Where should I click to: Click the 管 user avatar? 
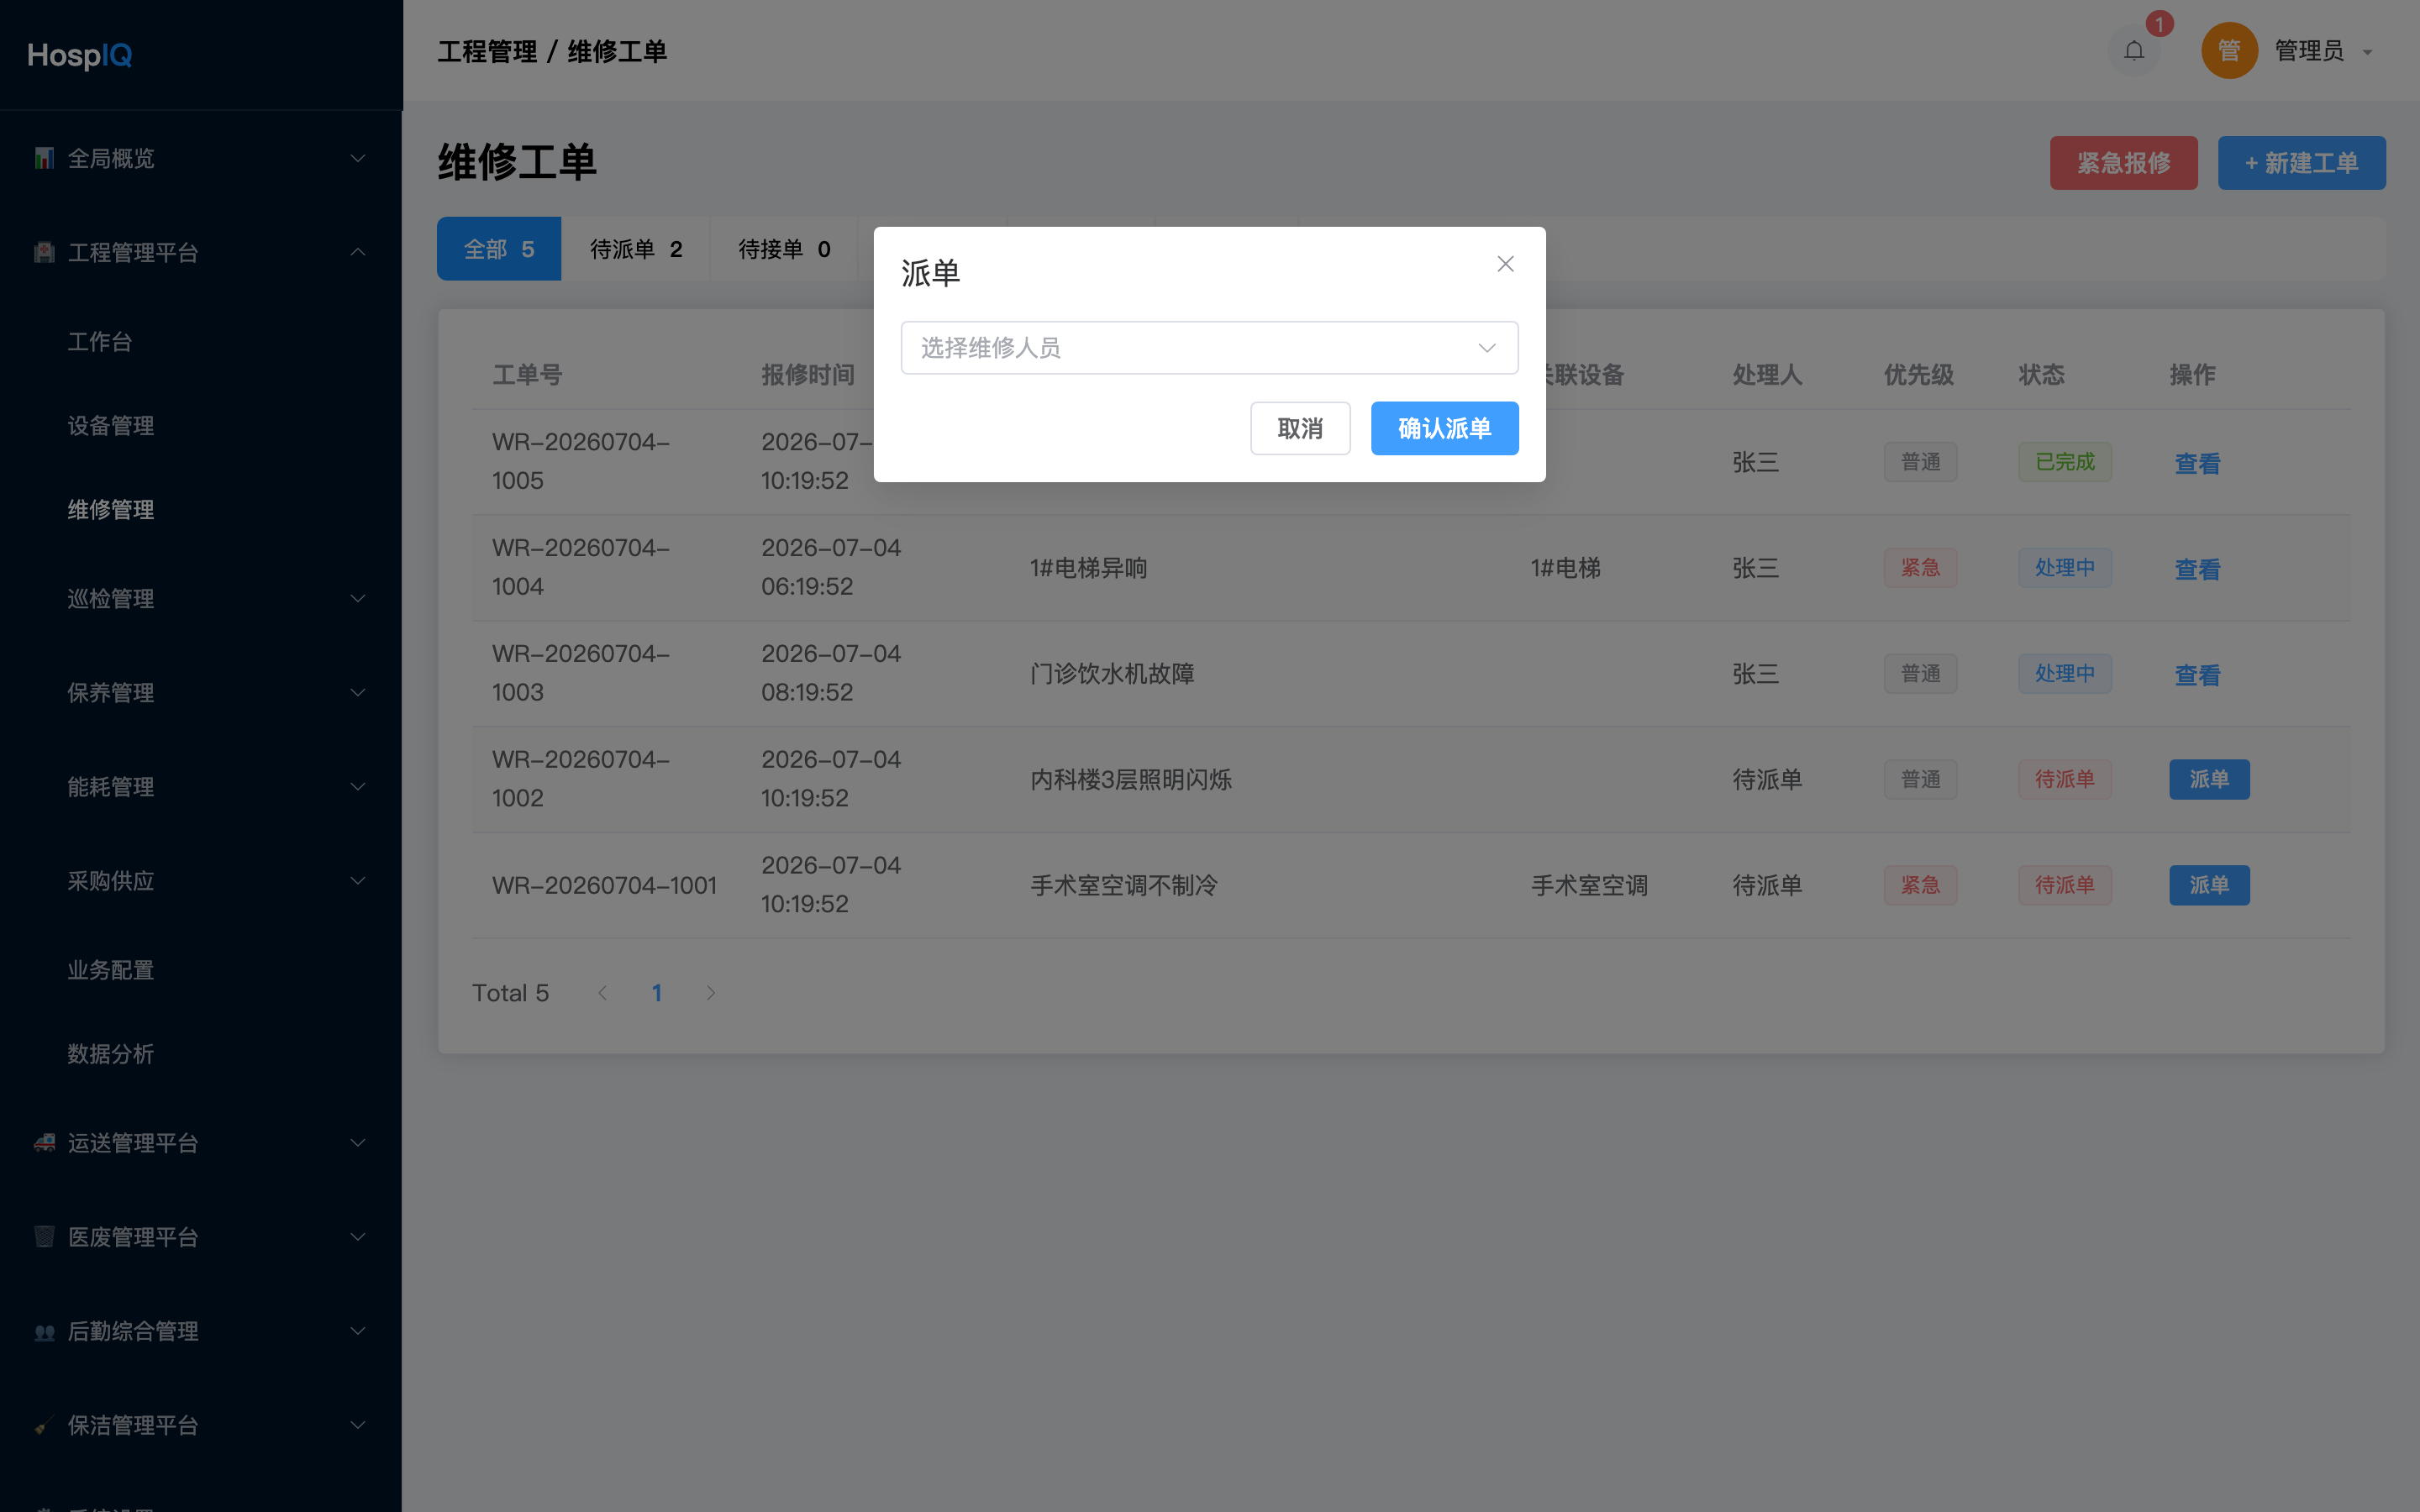2229,50
